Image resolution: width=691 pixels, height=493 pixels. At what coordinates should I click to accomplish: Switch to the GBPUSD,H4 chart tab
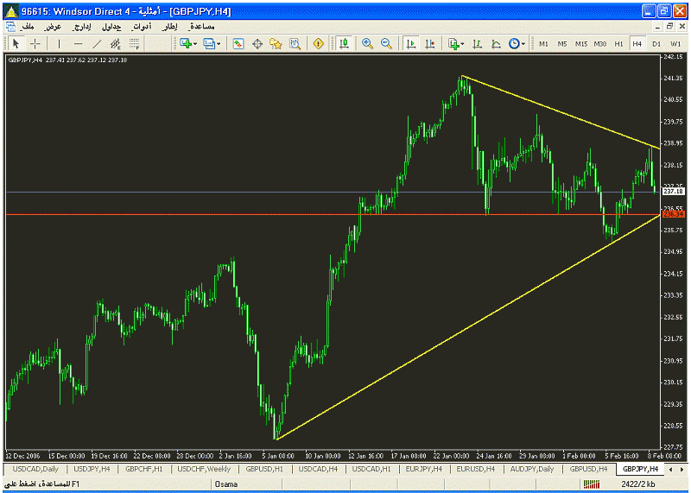588,469
